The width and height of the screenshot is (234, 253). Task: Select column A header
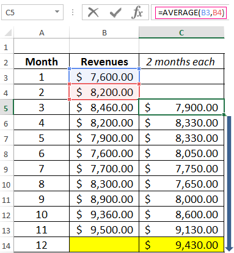coord(42,32)
